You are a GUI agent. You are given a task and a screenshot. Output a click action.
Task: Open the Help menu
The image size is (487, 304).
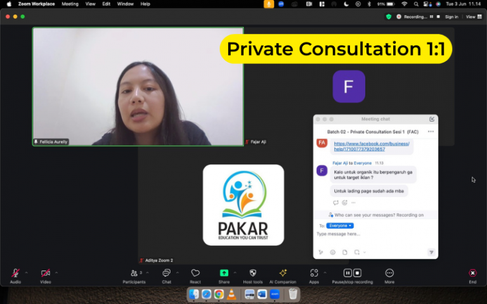[x=145, y=4]
